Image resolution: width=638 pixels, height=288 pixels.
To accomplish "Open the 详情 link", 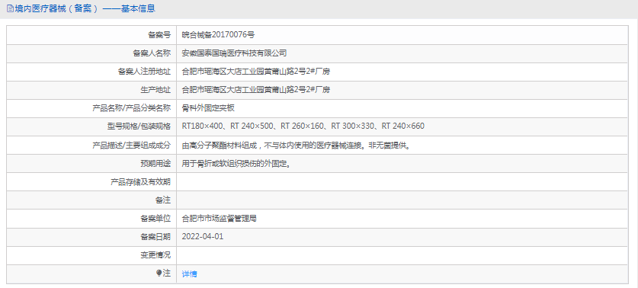I will (x=189, y=274).
